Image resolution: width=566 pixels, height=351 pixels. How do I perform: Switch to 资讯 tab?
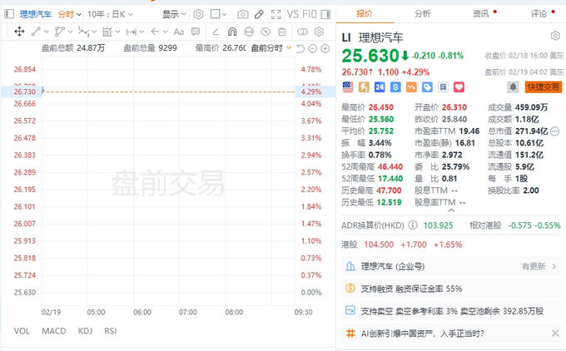click(481, 13)
